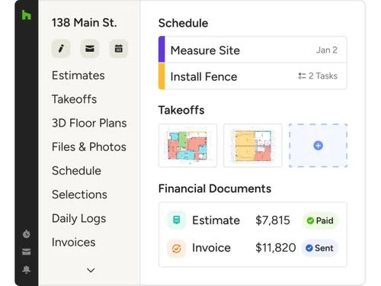Select Takeoffs in the project menu

pos(74,99)
